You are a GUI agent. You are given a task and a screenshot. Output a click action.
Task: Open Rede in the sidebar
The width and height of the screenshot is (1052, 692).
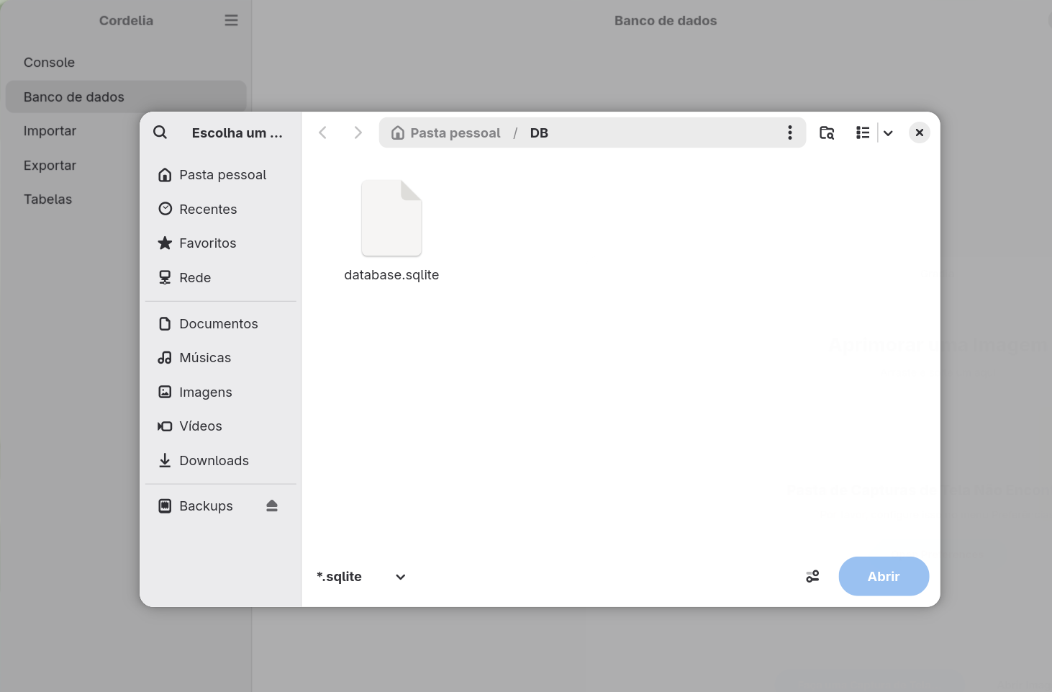[x=221, y=278]
